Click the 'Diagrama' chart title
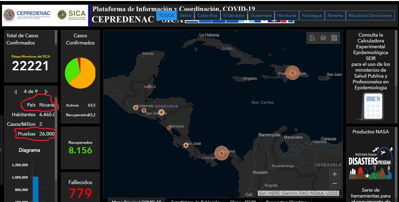 click(x=29, y=150)
